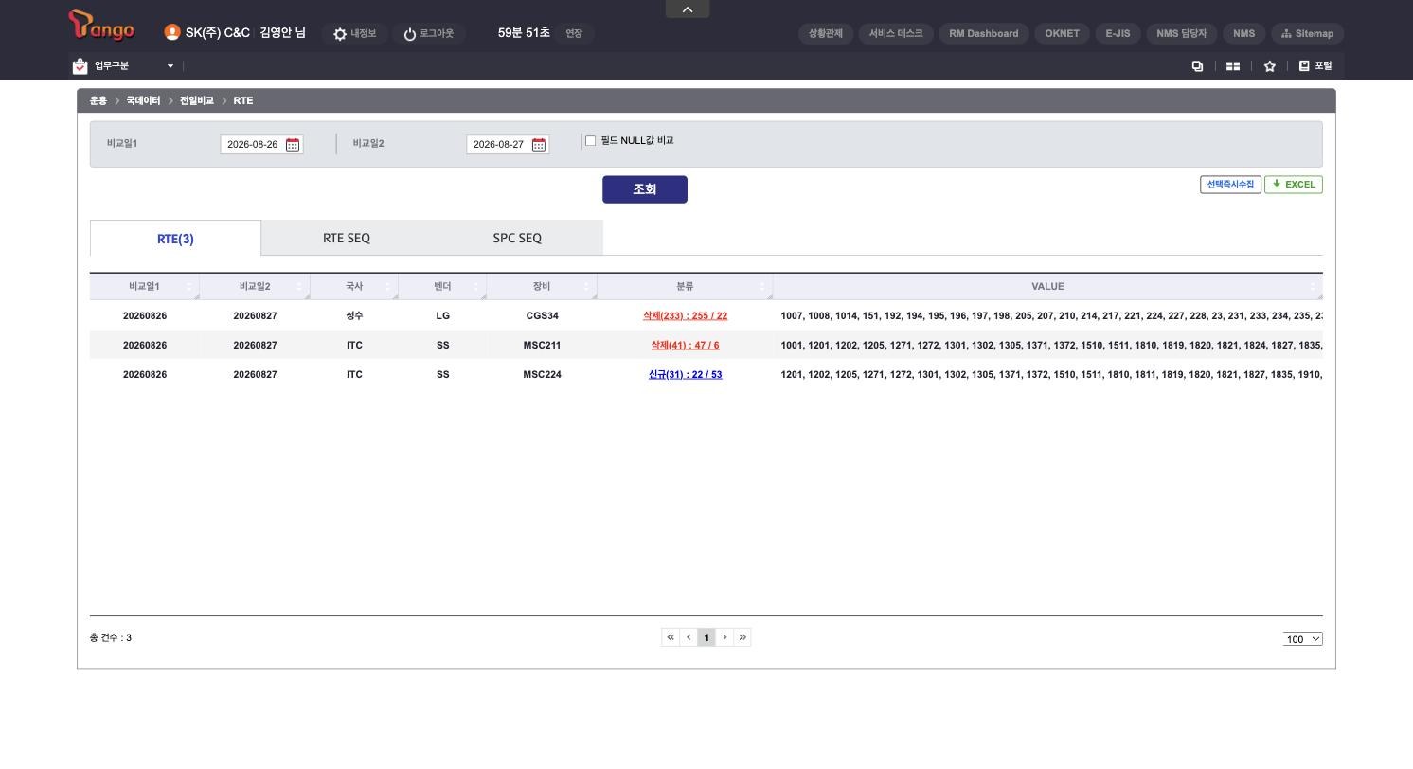Viewport: 1413px width, 769px height.
Task: Open 삭제(41) : 47 / 6 link
Action: [x=685, y=346]
